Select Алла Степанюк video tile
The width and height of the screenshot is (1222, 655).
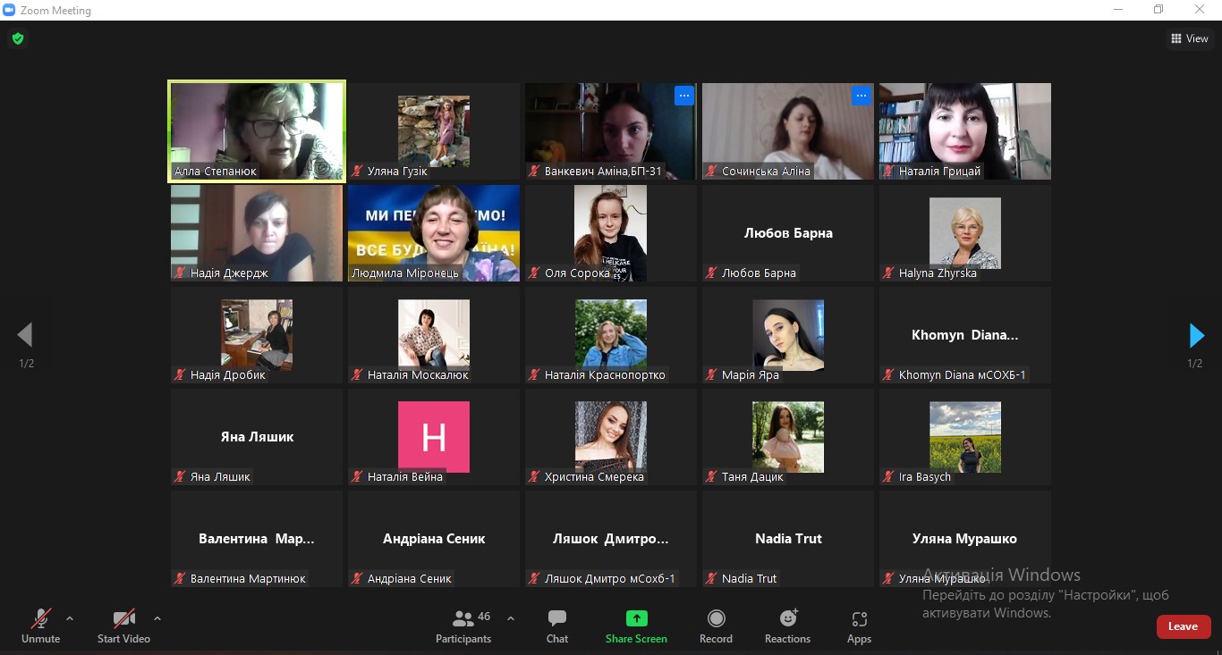257,131
